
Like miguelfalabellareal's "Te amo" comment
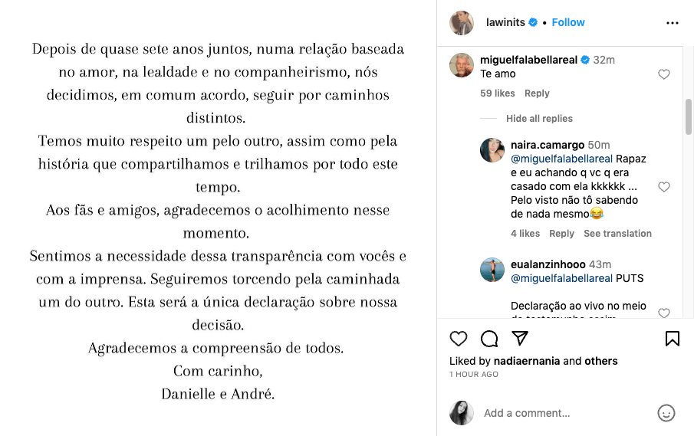point(664,74)
